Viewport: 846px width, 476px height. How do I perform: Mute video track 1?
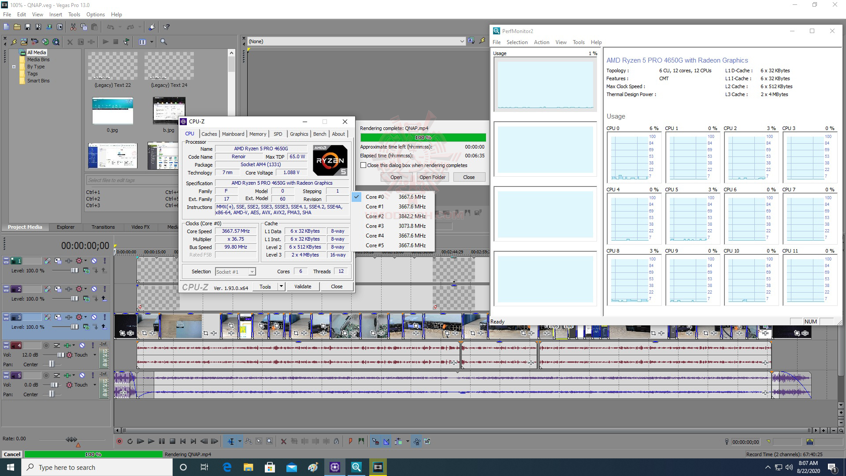pyautogui.click(x=94, y=261)
